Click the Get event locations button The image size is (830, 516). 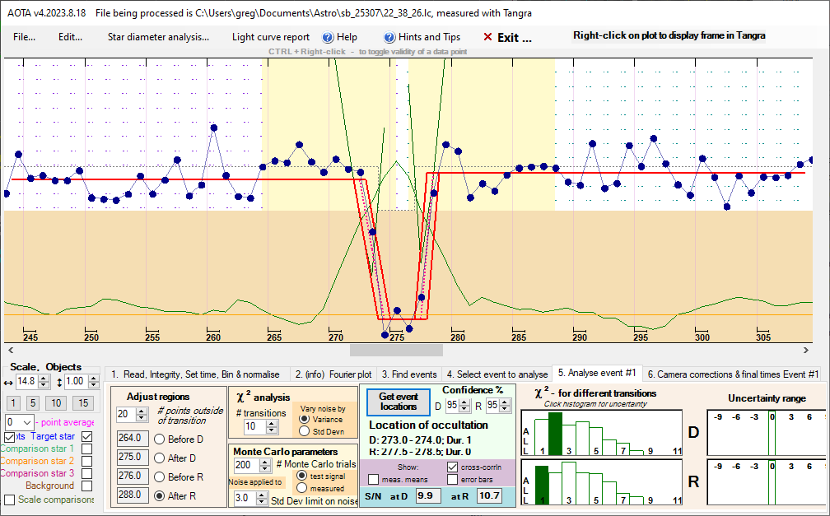(x=399, y=401)
